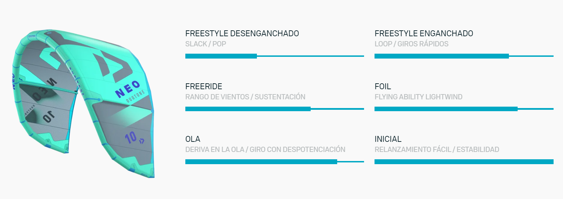This screenshot has height=199, width=563.
Task: Select the FREESTYLE ENGANCHADO heading
Action: pos(424,33)
